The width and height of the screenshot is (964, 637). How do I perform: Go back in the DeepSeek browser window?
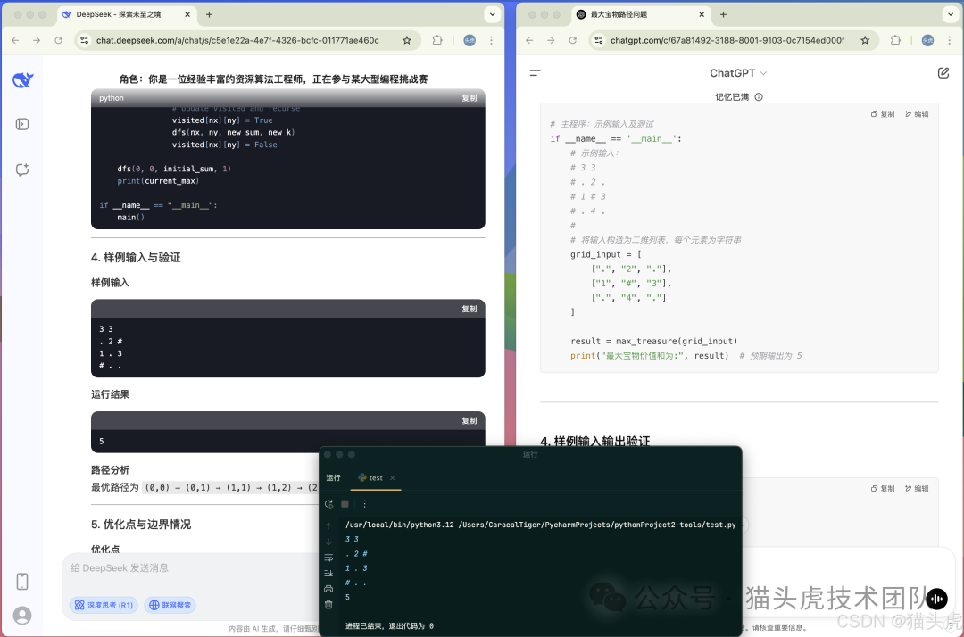pos(15,40)
